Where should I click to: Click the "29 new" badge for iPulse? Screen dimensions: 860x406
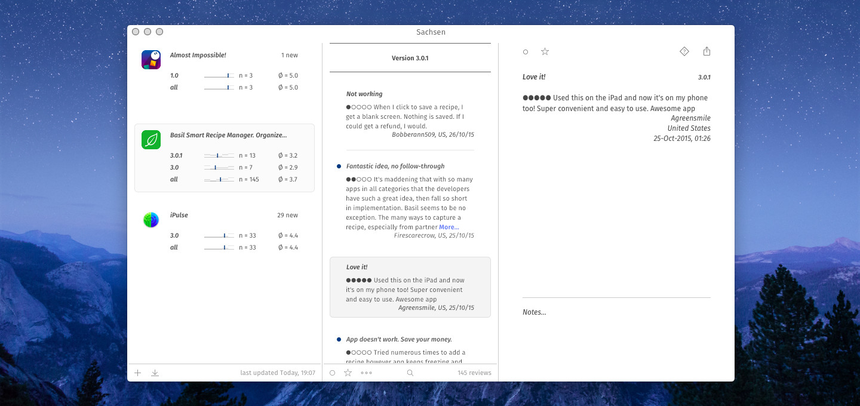click(288, 215)
